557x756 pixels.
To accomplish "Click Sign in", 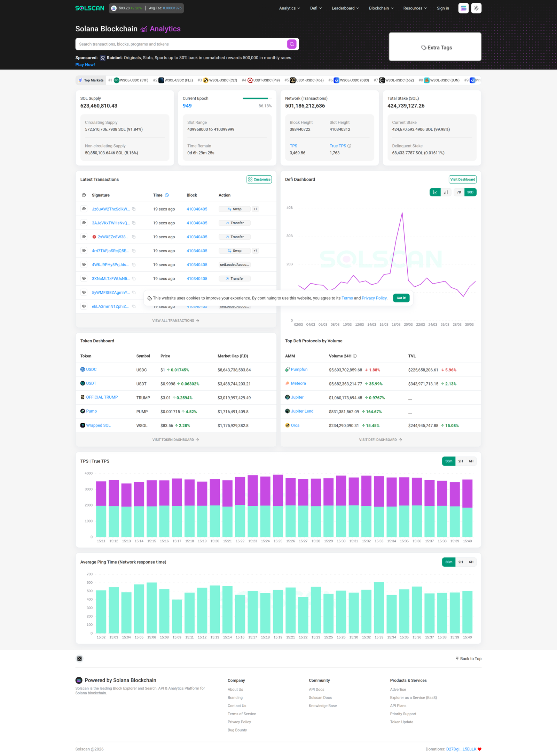I will (443, 8).
